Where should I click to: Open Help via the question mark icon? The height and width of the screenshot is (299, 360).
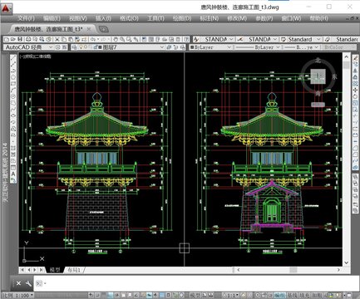pyautogui.click(x=186, y=39)
